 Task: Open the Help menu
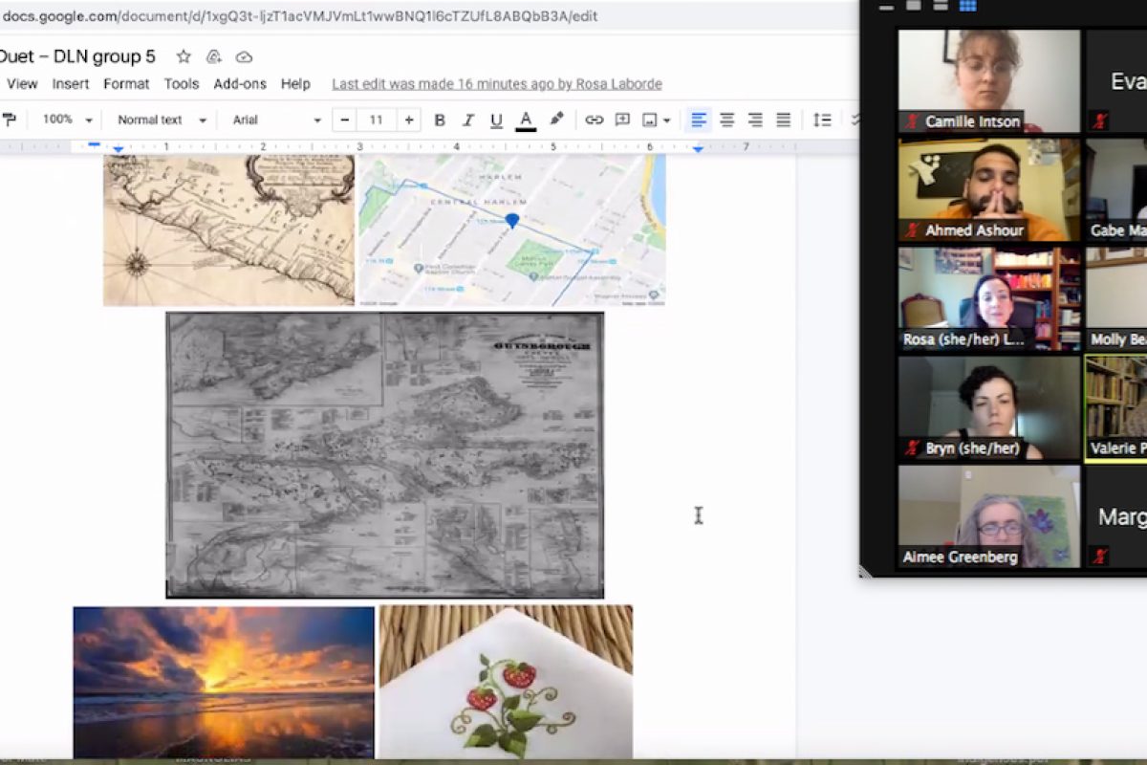tap(295, 84)
